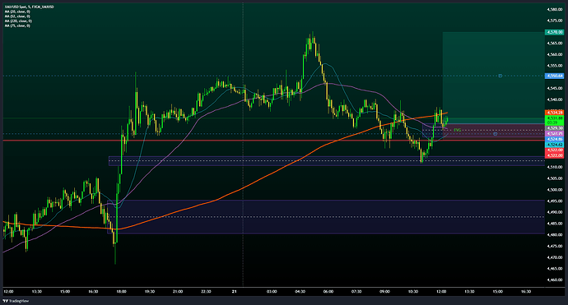Click the 18:00 time axis label

click(x=121, y=292)
